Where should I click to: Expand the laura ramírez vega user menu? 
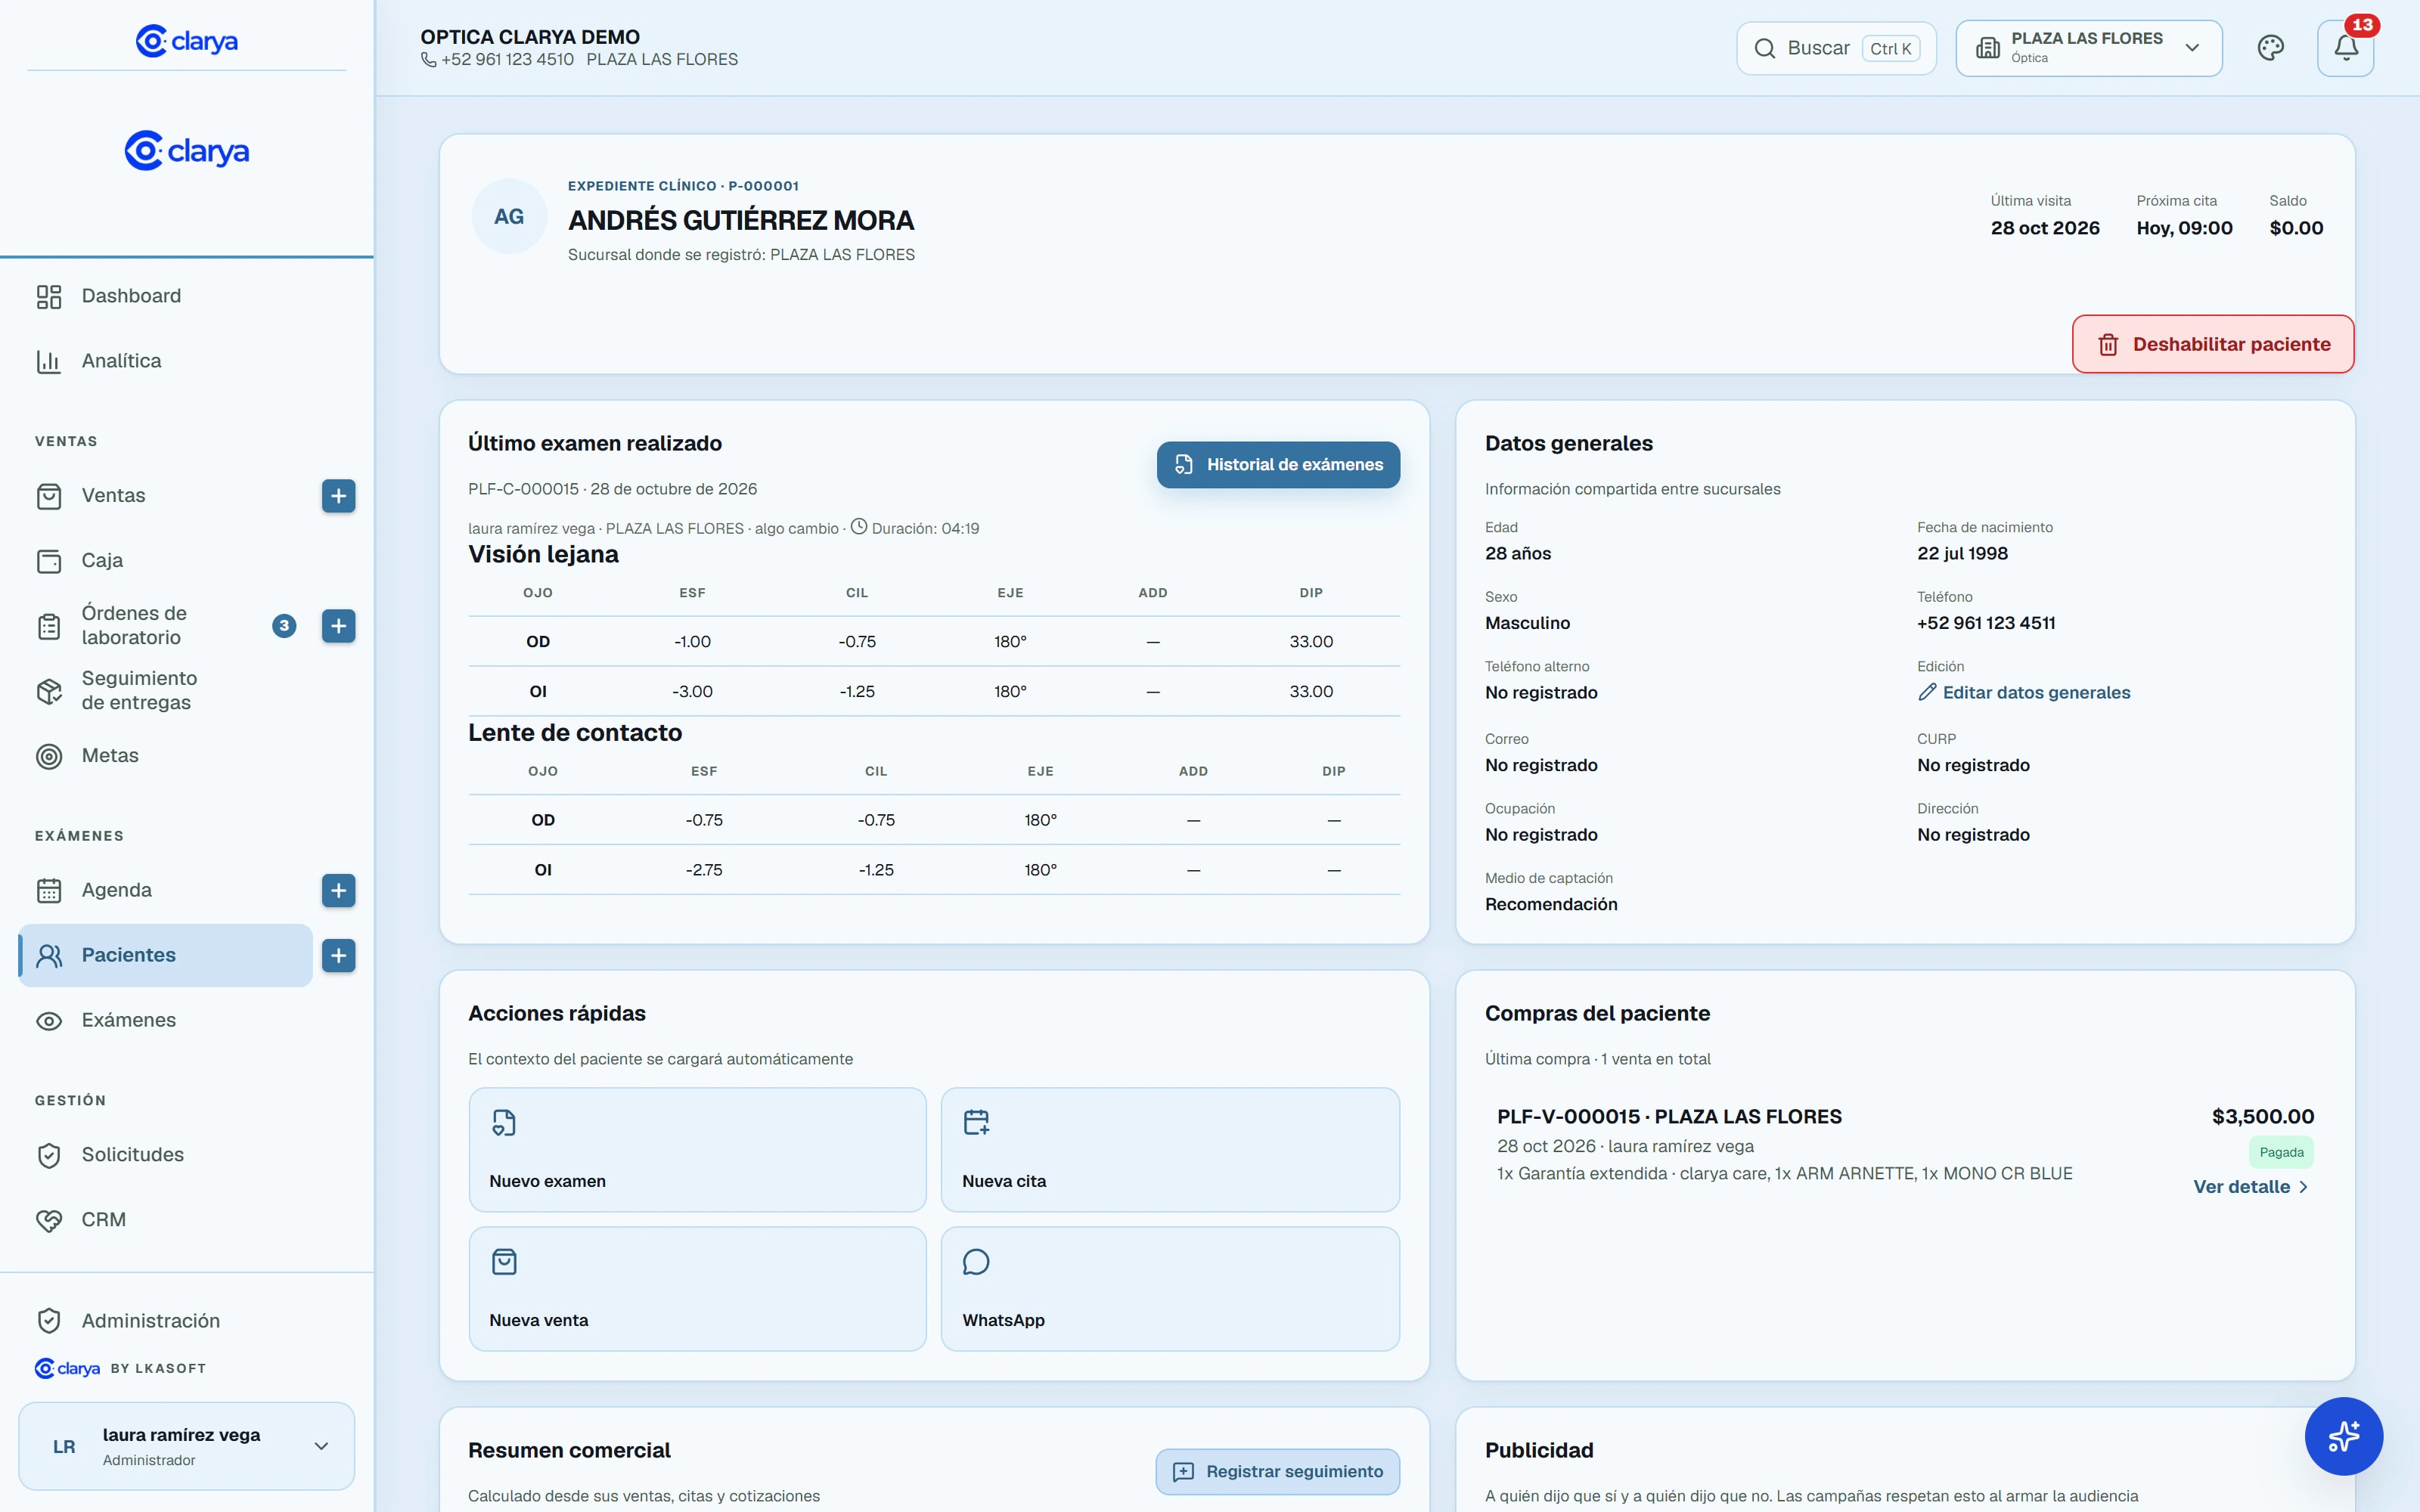coord(187,1446)
